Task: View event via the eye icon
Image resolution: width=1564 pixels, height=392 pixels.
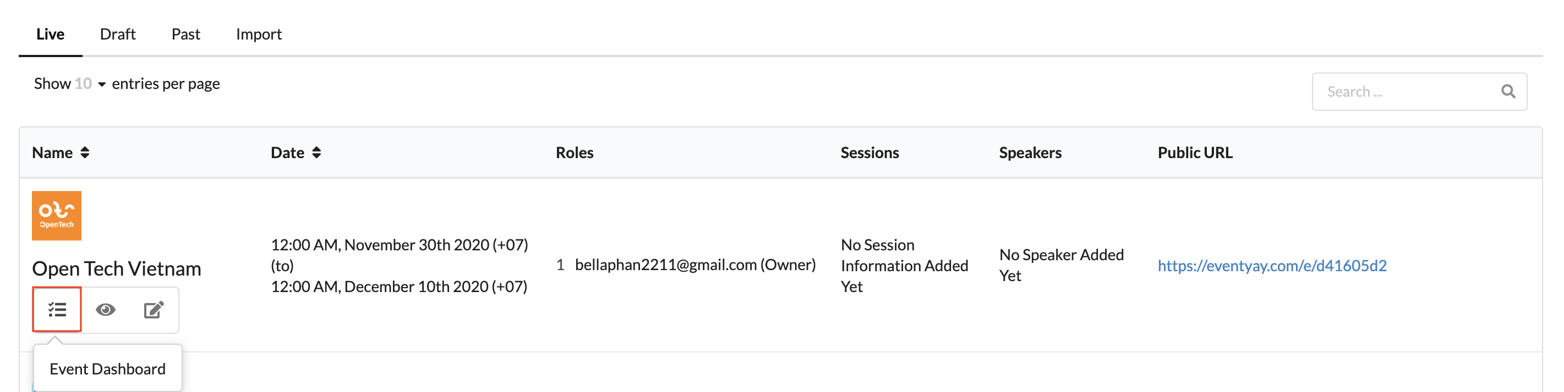Action: (106, 310)
